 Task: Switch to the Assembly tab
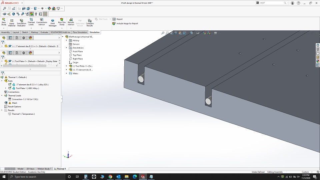[6, 32]
